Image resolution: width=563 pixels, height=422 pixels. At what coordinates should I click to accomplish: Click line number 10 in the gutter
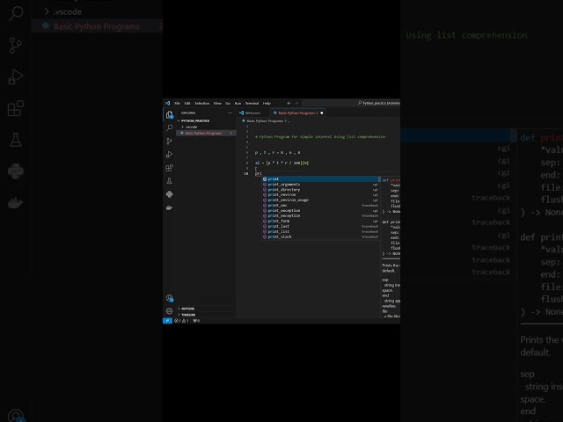(246, 174)
